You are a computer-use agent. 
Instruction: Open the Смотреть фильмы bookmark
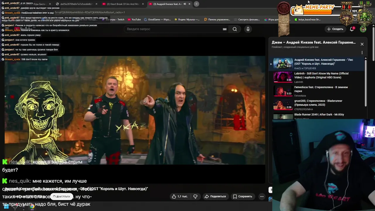pos(247,20)
